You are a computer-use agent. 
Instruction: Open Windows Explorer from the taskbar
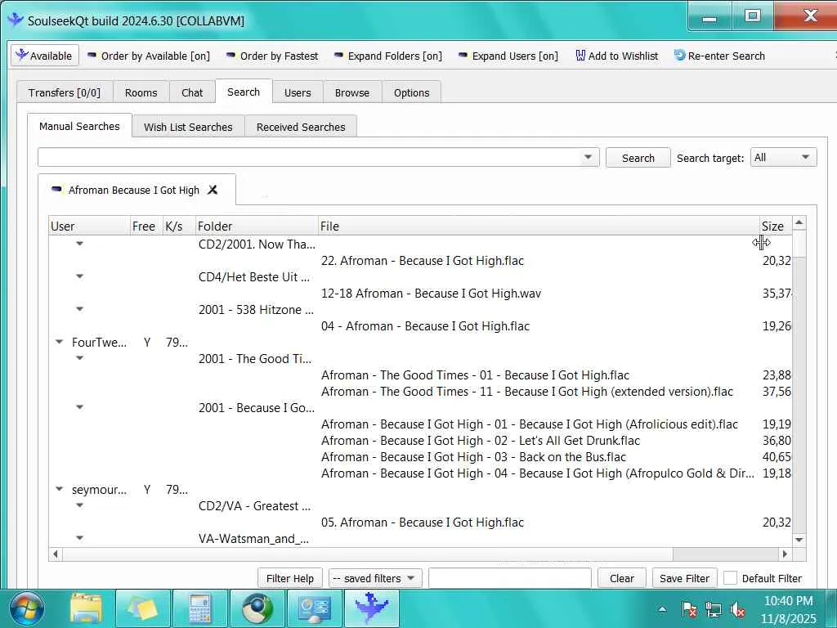point(85,608)
